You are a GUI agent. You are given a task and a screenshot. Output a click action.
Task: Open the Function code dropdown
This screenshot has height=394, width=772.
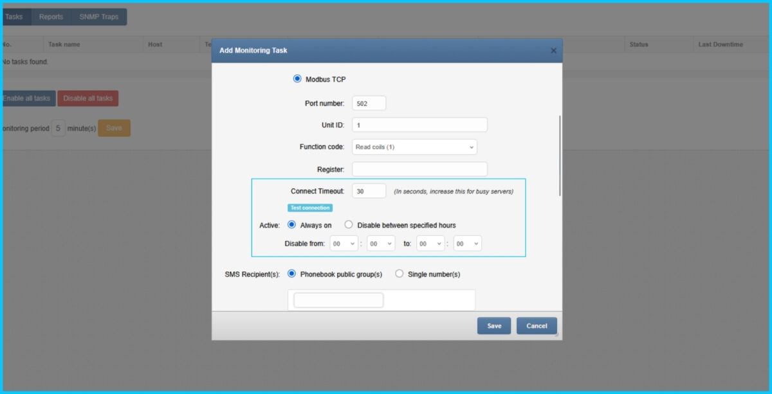[414, 147]
